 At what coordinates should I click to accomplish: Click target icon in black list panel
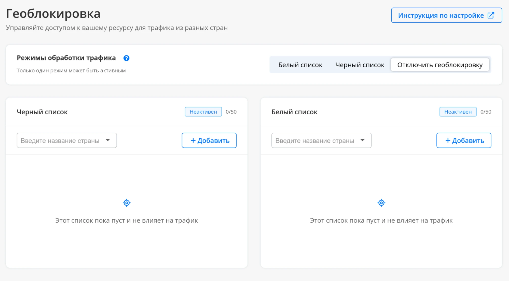point(127,203)
